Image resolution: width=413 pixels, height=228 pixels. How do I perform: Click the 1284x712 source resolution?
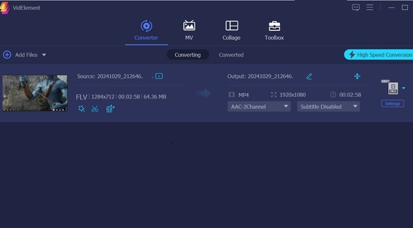[103, 96]
